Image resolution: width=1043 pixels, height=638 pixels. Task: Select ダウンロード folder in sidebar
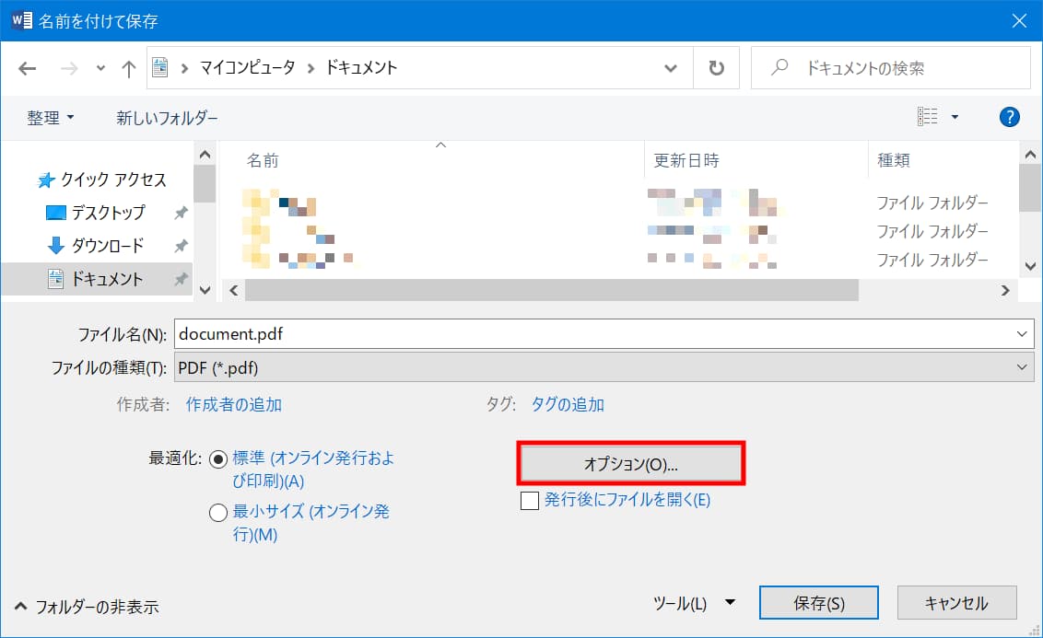coord(107,246)
